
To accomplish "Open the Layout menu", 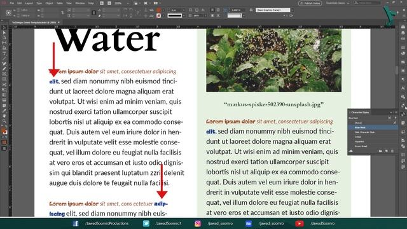I will coord(29,3).
